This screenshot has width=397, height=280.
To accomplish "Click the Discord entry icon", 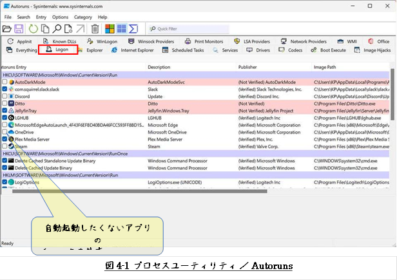I will pos(12,97).
